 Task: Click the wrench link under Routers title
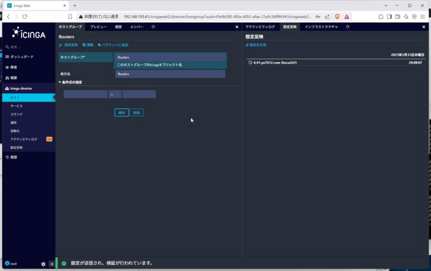[x=68, y=45]
